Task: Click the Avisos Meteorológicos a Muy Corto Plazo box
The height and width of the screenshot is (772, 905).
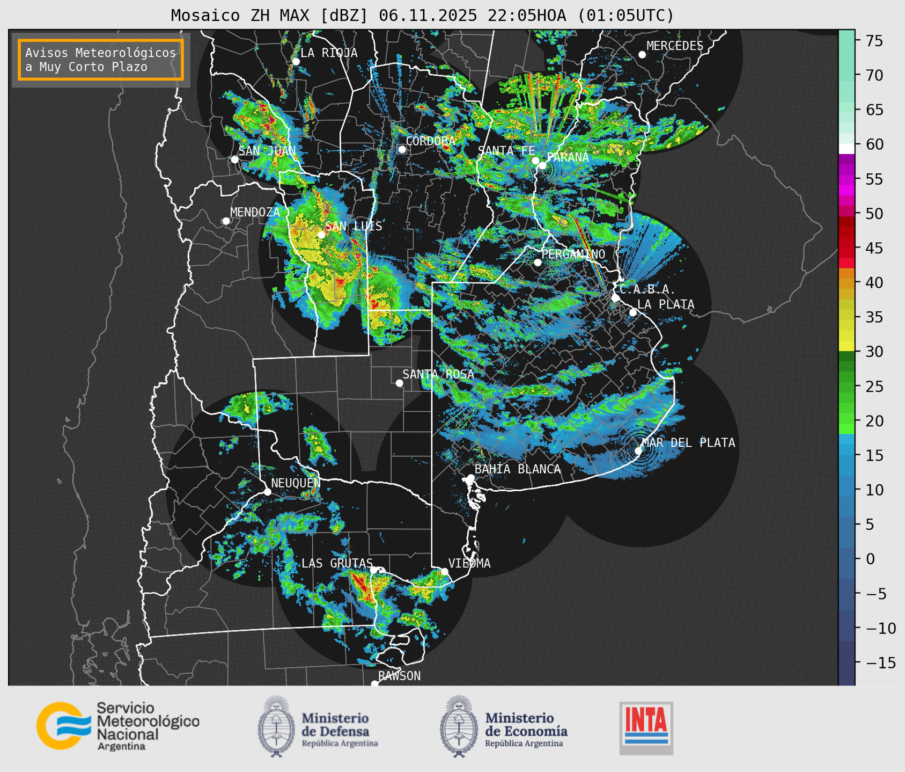Action: point(101,60)
